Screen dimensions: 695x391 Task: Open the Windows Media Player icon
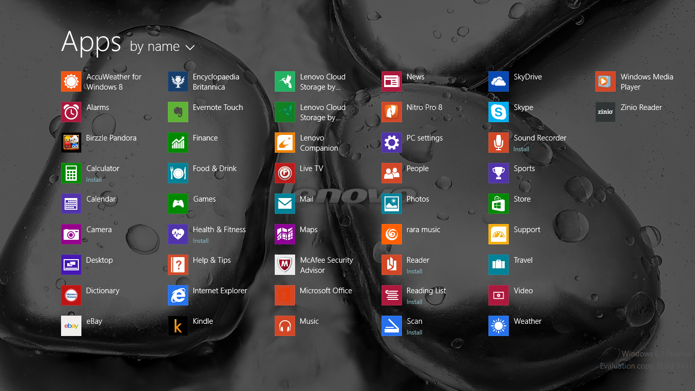point(605,81)
